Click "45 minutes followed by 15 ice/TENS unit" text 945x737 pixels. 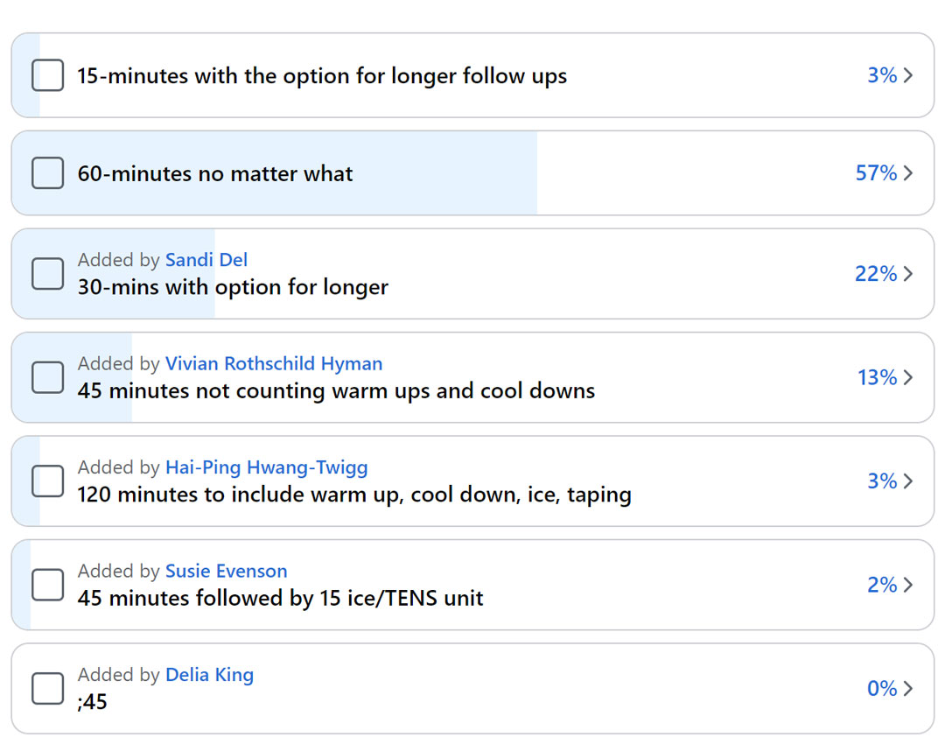click(280, 599)
